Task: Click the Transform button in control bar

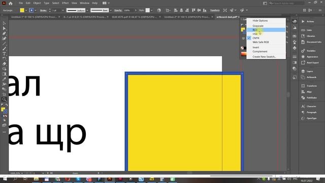Action: click(x=215, y=10)
